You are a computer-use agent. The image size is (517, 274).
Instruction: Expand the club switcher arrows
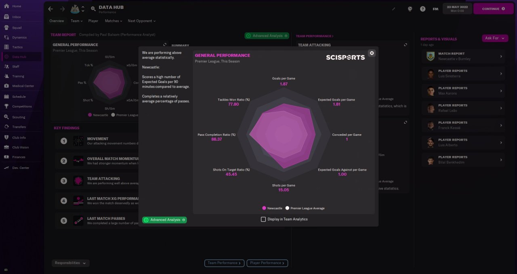click(83, 8)
